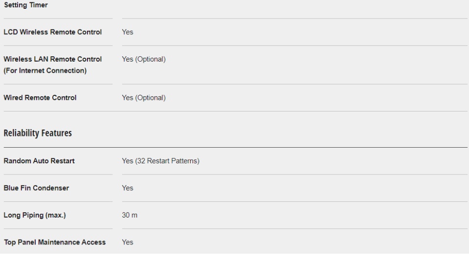Click the For Internet Connection text
Screen dimensions: 469x264
tap(45, 70)
